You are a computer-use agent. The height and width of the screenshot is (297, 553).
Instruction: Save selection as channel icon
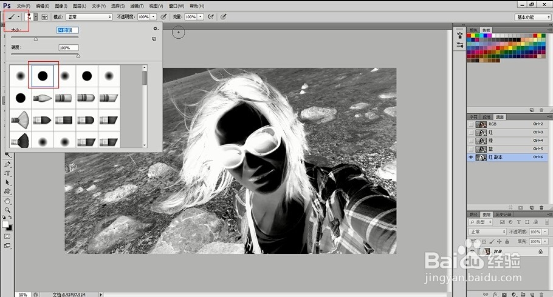[x=521, y=208]
